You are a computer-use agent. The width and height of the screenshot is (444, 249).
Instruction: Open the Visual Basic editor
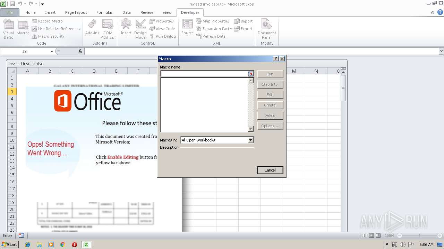click(x=8, y=29)
